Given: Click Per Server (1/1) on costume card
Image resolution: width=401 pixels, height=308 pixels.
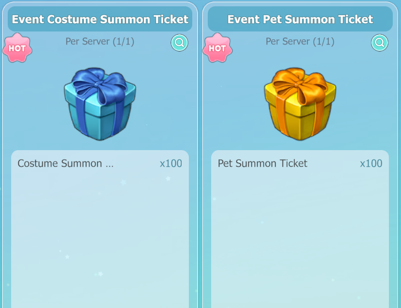Looking at the screenshot, I should pyautogui.click(x=100, y=42).
